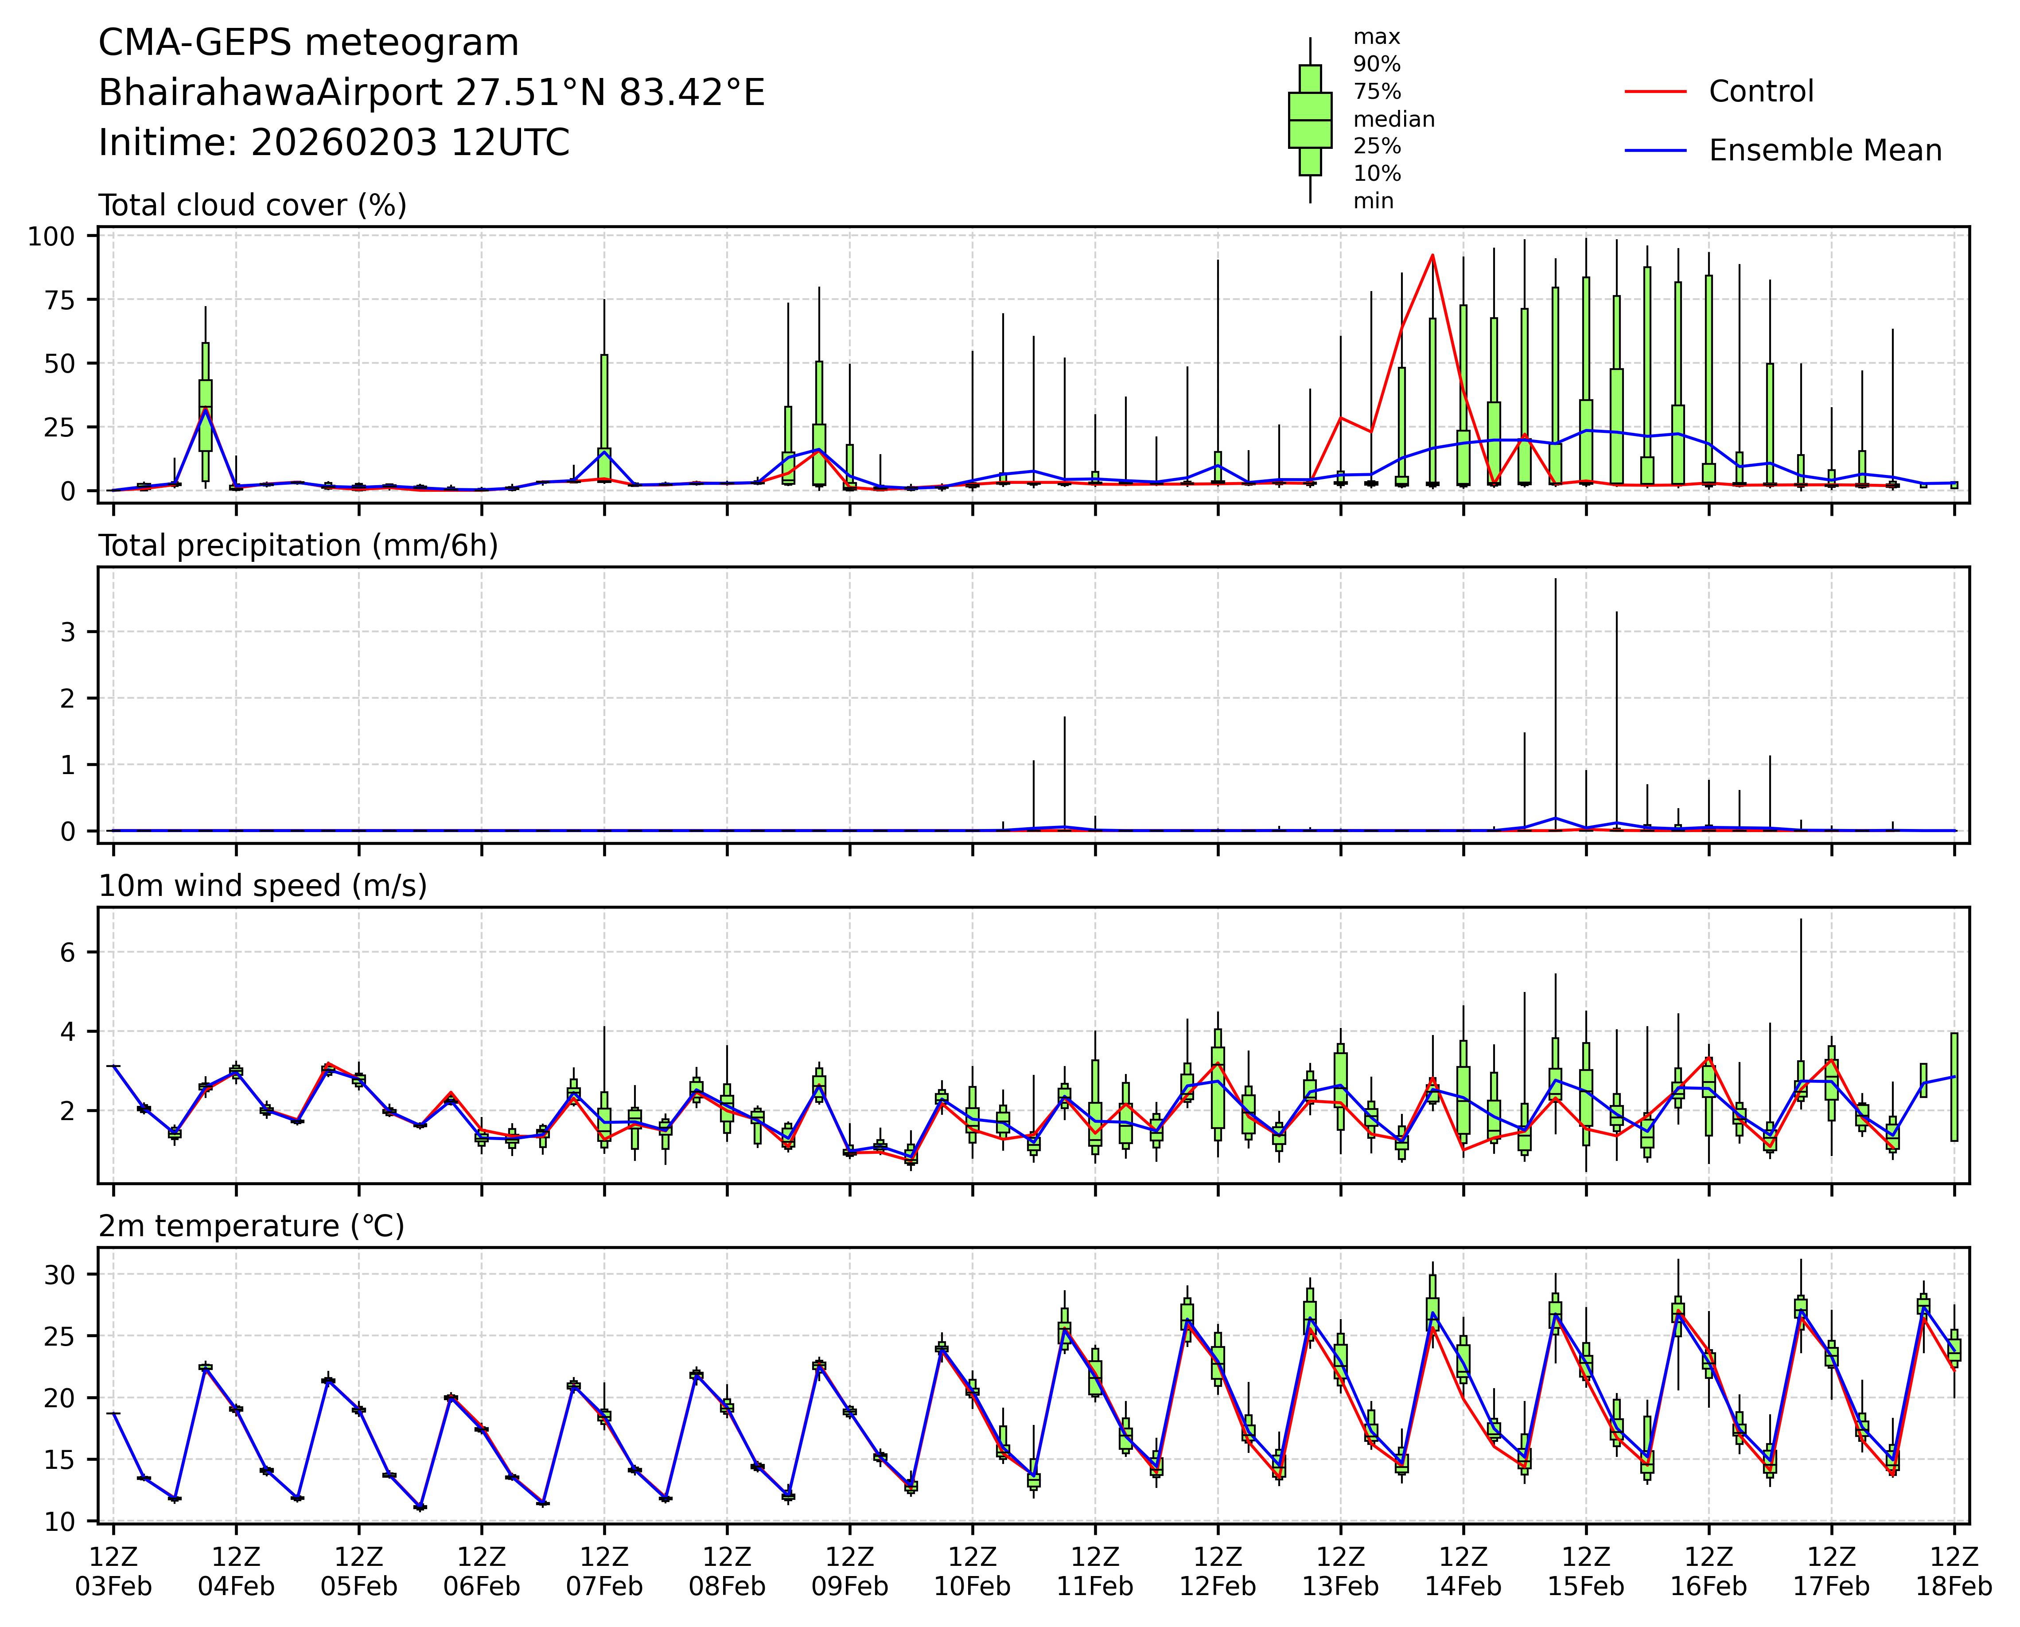Click the 2m temperature panel title
Image resolution: width=2020 pixels, height=1627 pixels.
(251, 1226)
